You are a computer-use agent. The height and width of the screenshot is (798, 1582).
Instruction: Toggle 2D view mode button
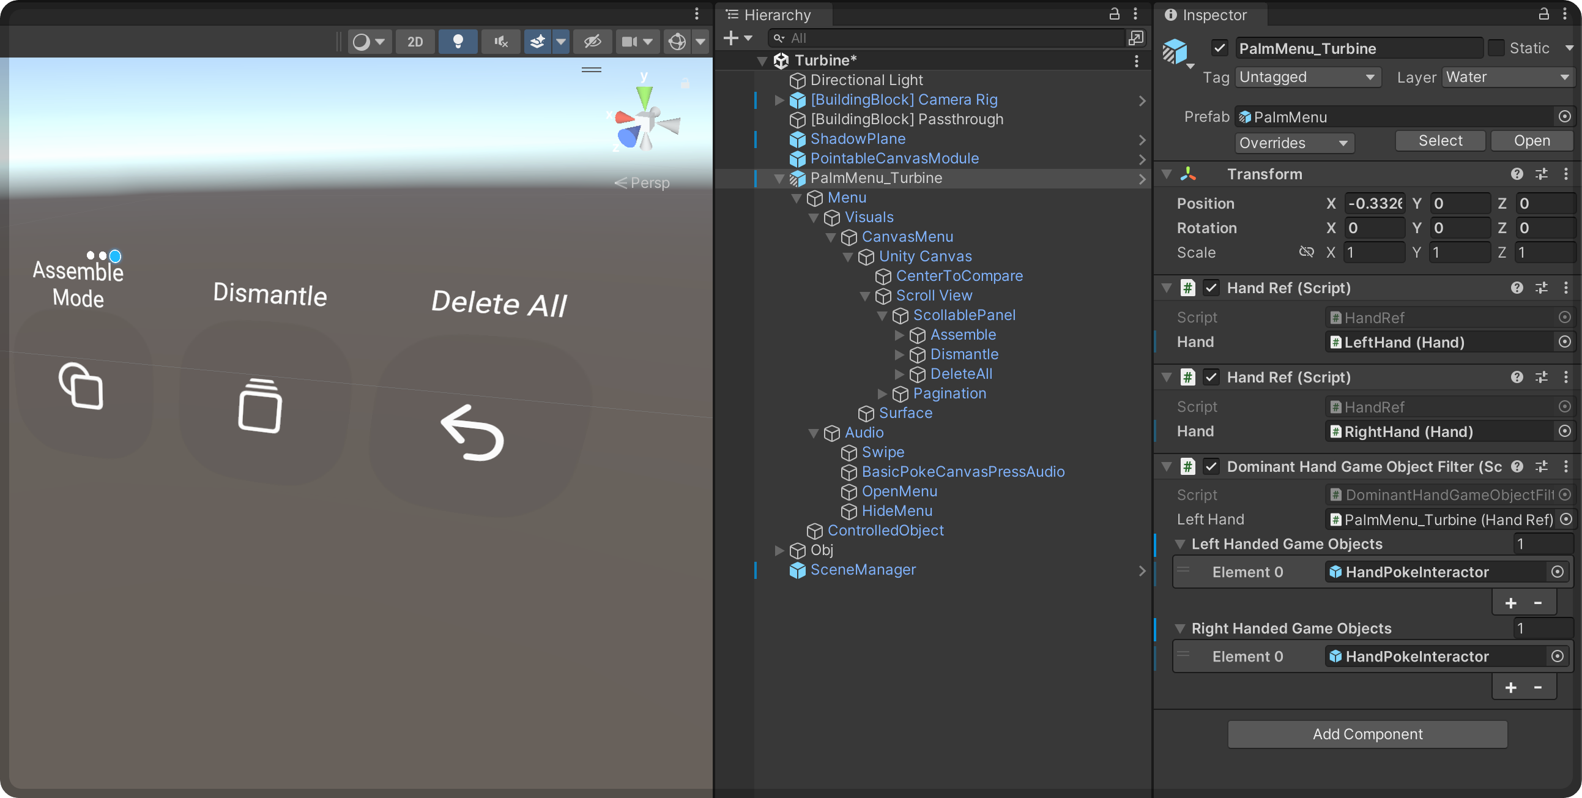tap(415, 41)
